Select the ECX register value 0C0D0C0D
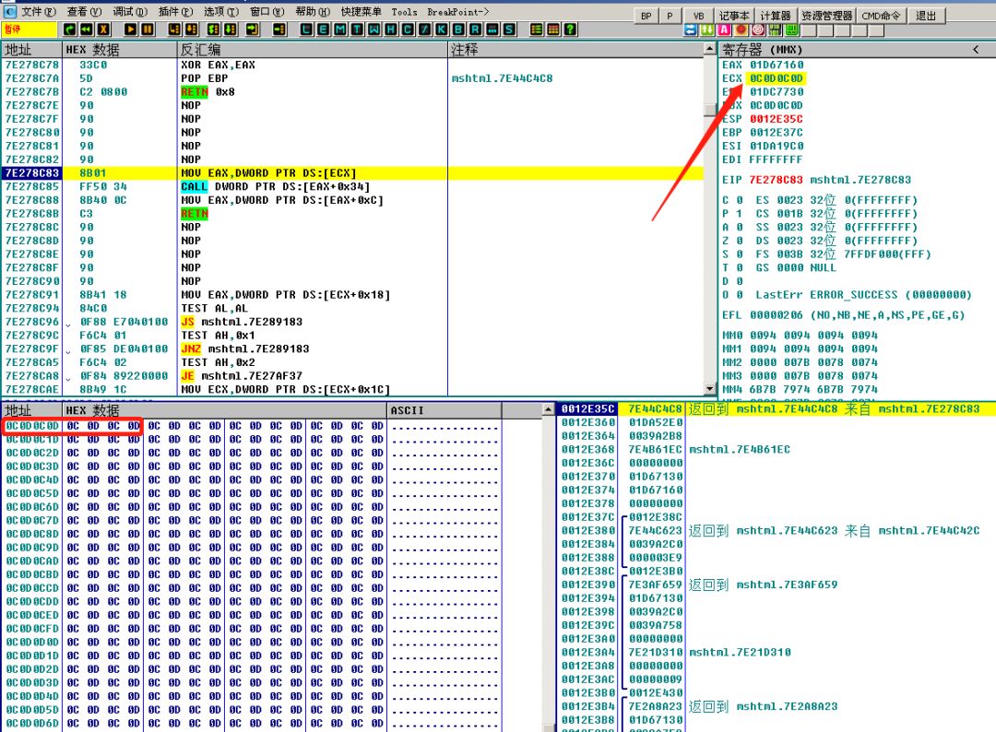Viewport: 996px width, 732px height. (x=776, y=78)
